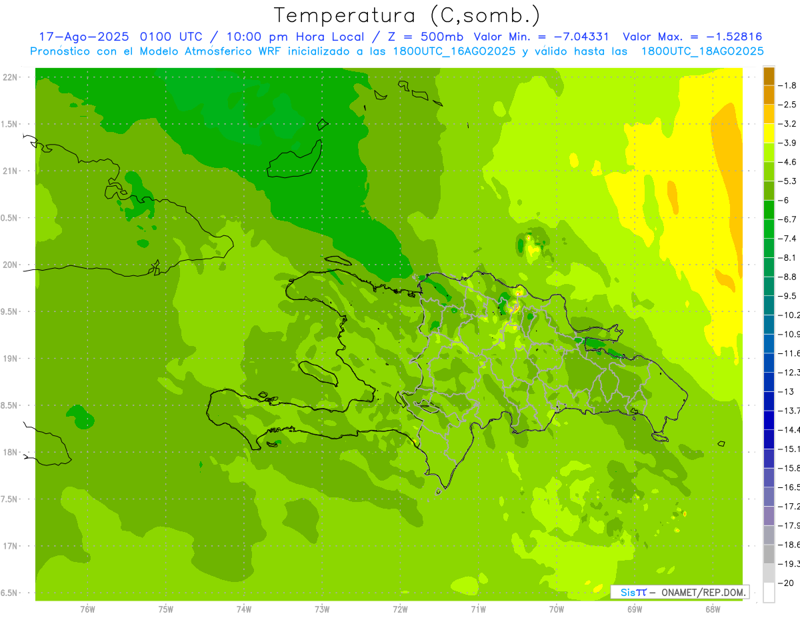Click the '-20' color bar value

click(786, 583)
